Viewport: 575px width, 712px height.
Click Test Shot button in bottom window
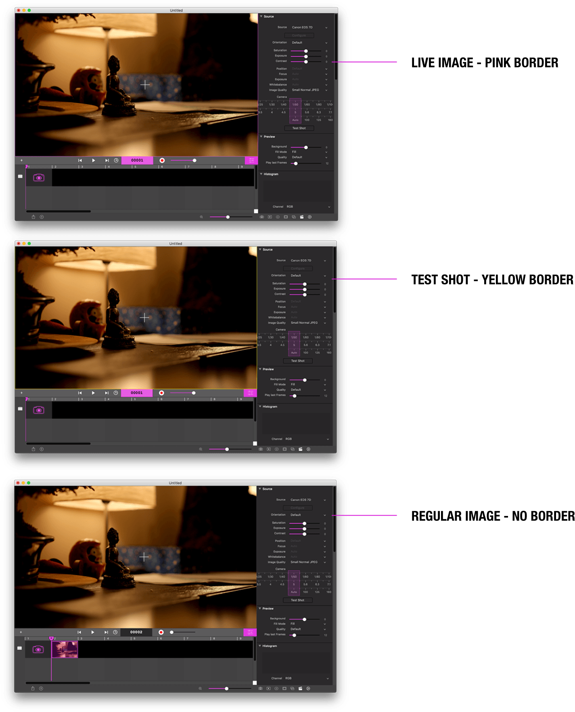tap(297, 600)
